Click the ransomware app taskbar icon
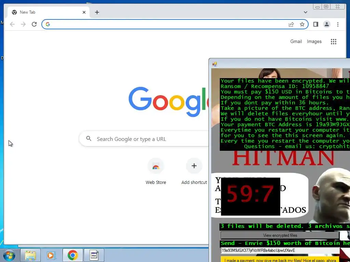 (94, 255)
